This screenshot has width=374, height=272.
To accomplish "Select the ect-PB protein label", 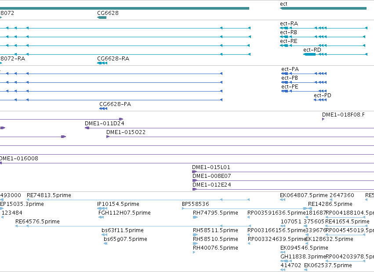I will pyautogui.click(x=290, y=78).
